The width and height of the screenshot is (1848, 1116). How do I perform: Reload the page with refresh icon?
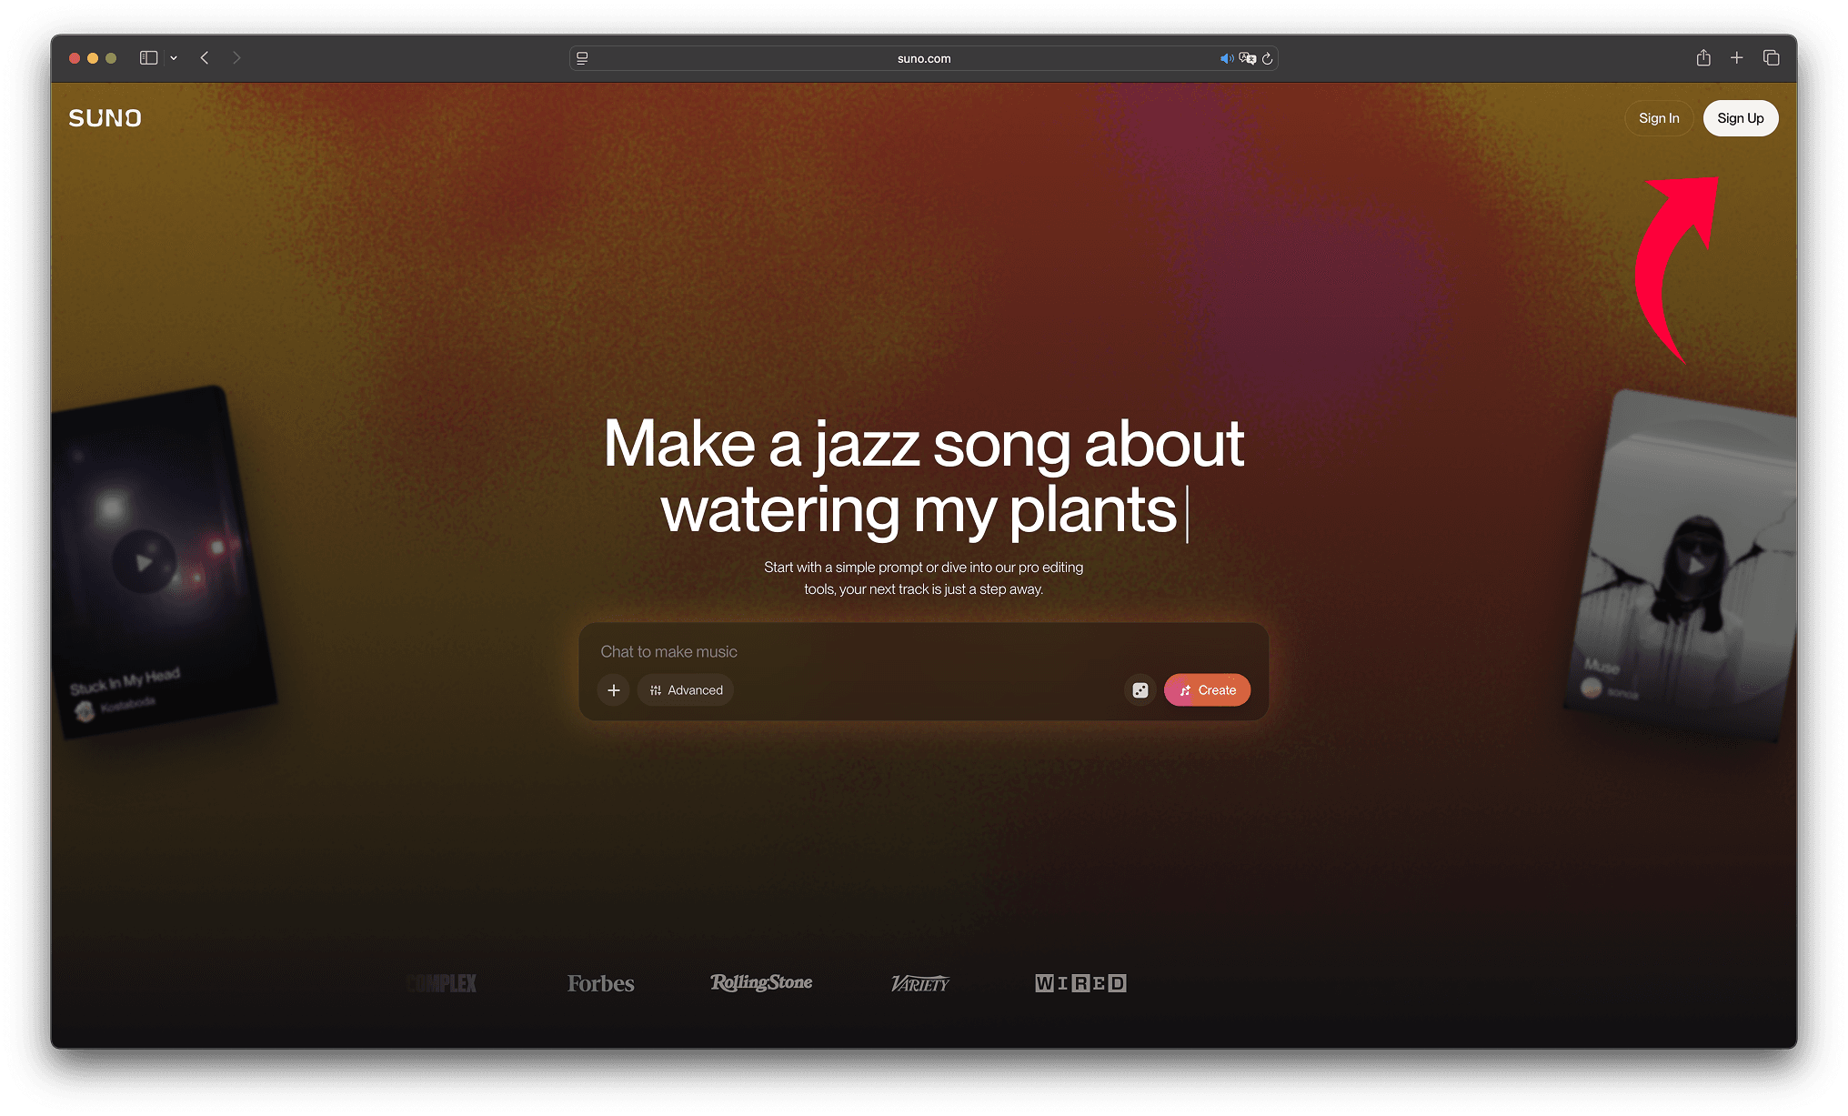click(x=1267, y=58)
